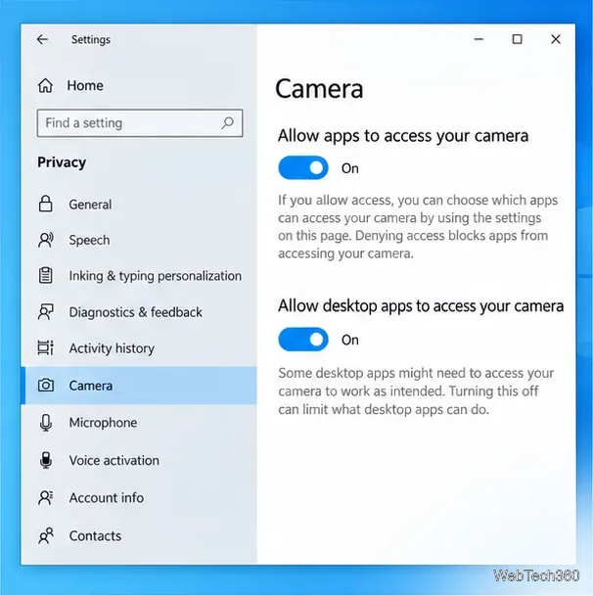
Task: Open Account info settings
Action: click(107, 498)
